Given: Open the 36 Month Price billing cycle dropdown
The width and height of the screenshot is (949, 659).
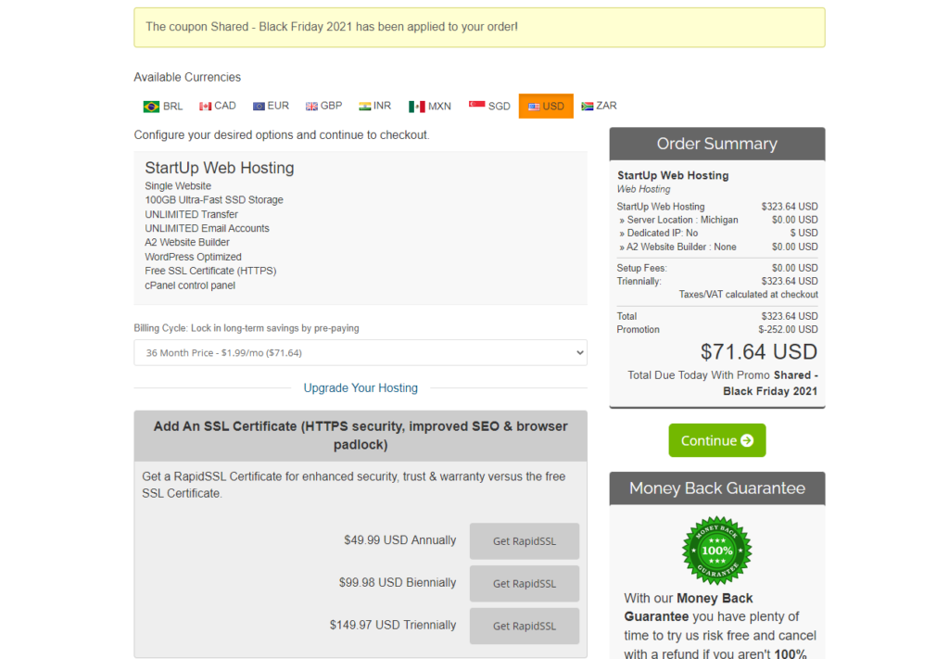Looking at the screenshot, I should point(361,352).
